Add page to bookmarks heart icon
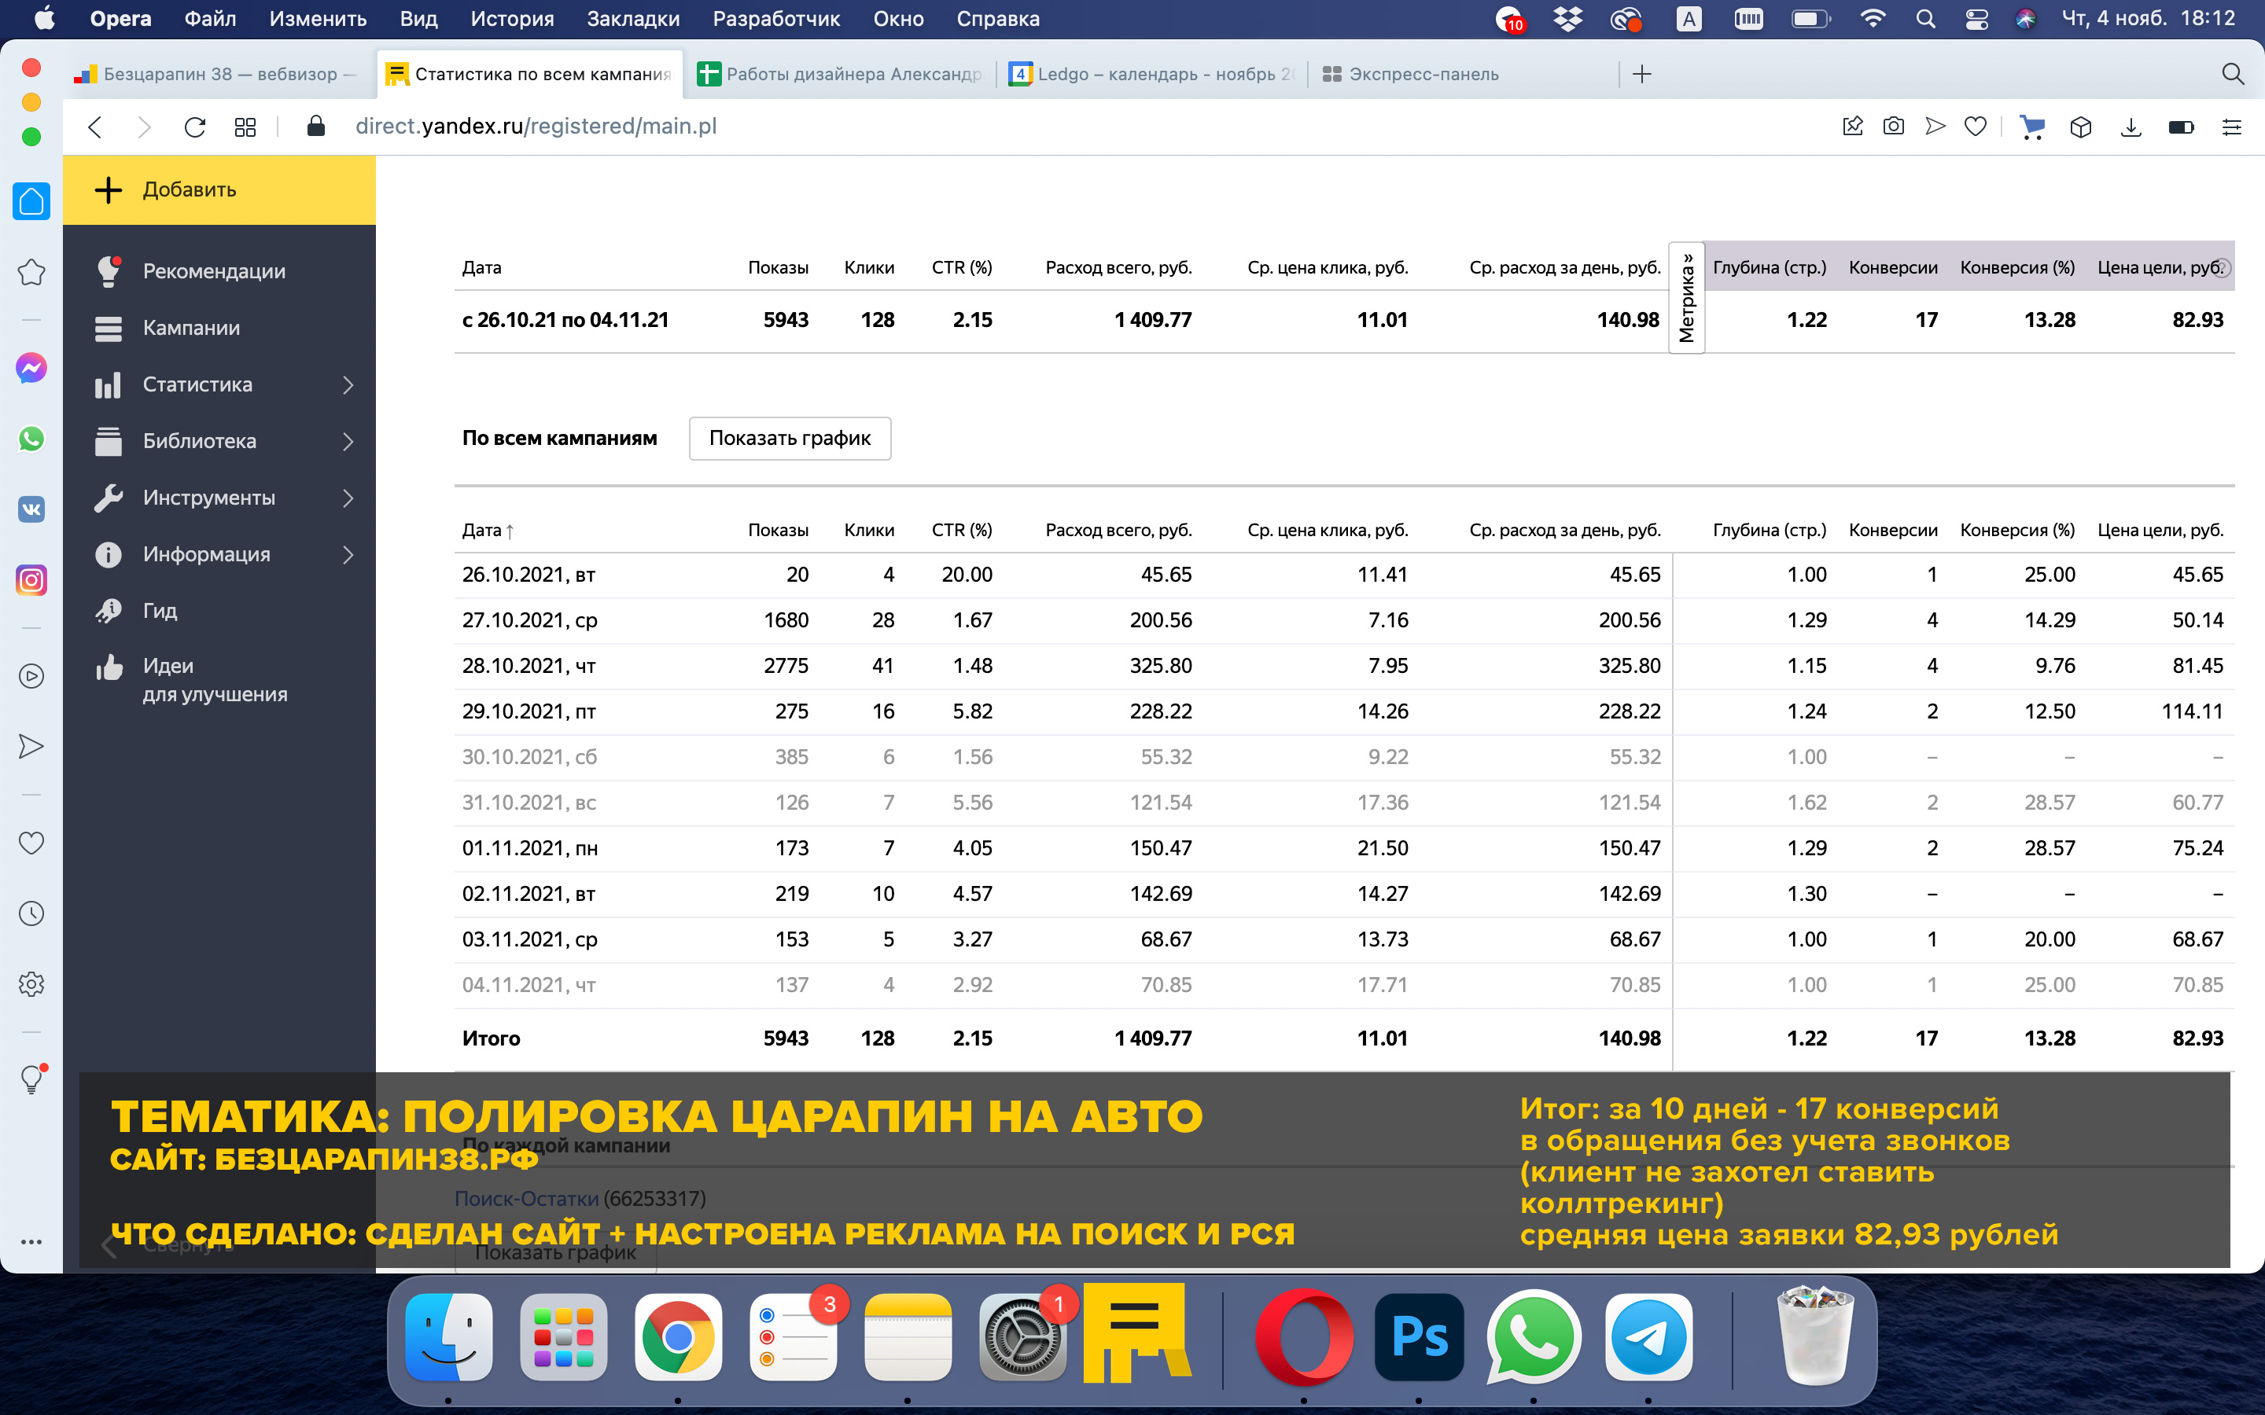2265x1415 pixels. click(x=1975, y=127)
